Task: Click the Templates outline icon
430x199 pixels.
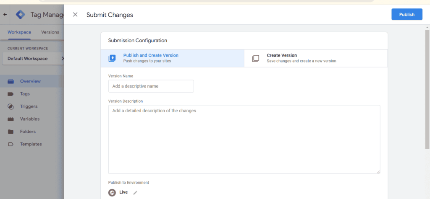Action: click(10, 144)
